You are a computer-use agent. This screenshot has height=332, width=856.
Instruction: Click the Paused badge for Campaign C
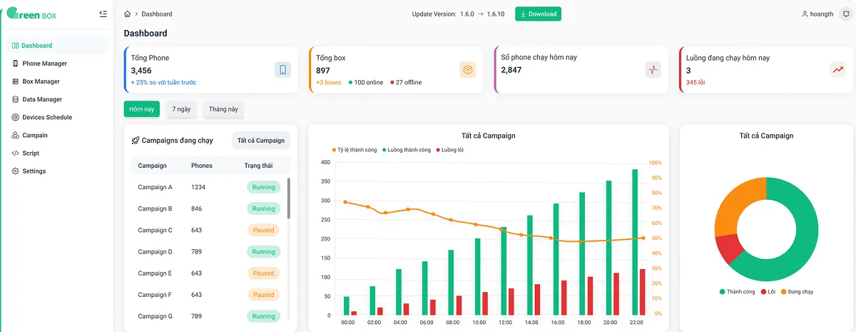click(x=263, y=230)
